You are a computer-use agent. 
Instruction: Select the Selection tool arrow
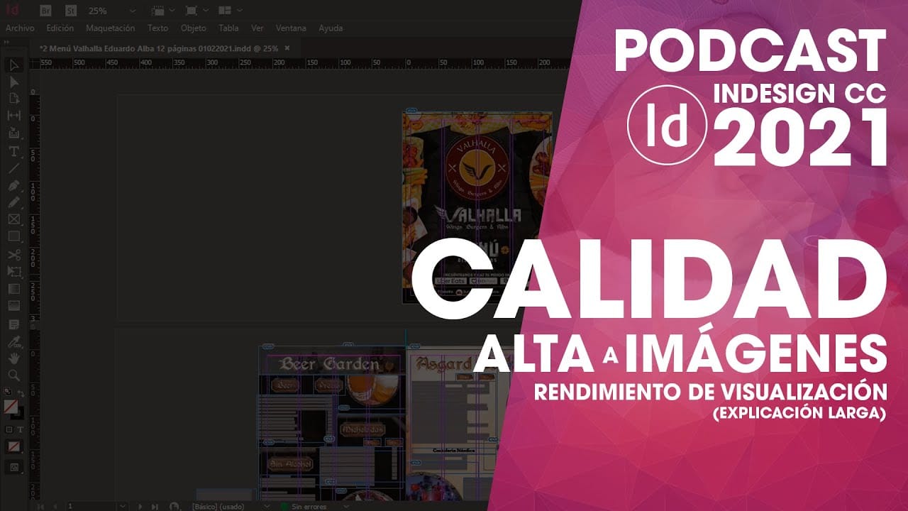coord(13,65)
